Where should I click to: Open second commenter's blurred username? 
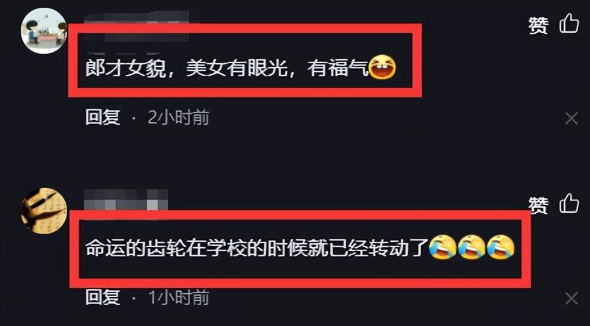click(126, 200)
